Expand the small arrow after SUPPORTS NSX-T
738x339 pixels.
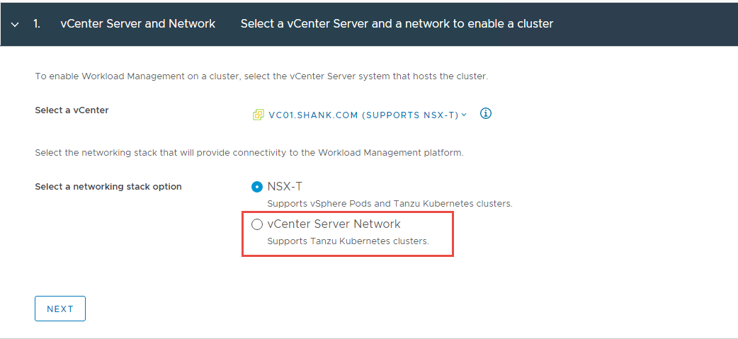(464, 114)
